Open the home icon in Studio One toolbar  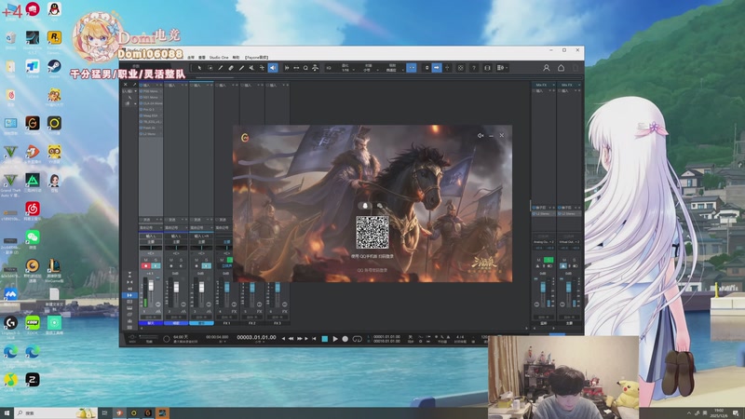click(561, 68)
